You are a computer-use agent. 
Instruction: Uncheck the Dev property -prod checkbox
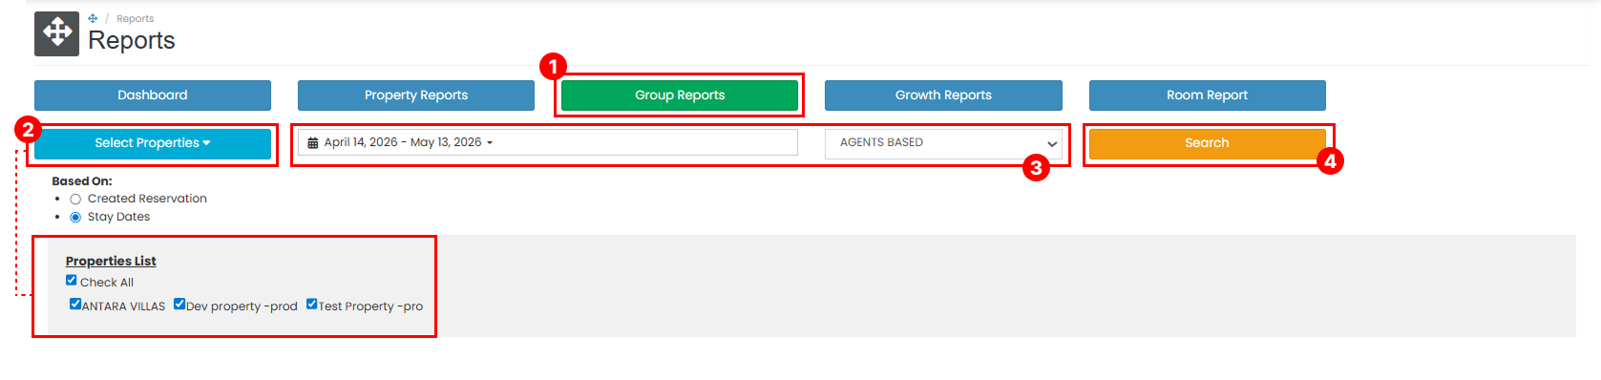179,304
